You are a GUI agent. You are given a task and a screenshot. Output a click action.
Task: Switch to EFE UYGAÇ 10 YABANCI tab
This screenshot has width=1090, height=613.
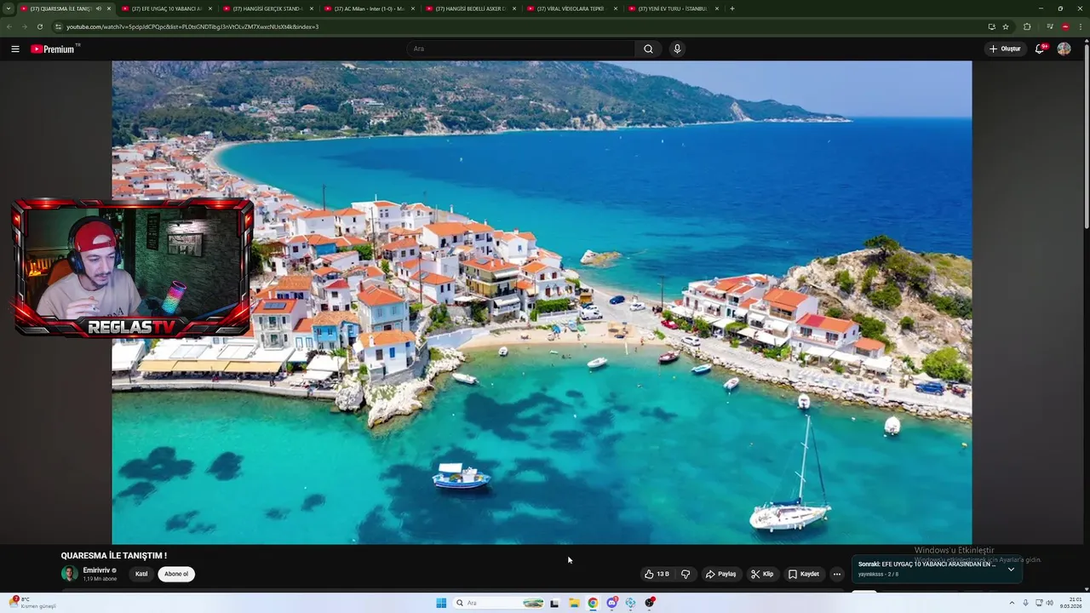pyautogui.click(x=166, y=9)
